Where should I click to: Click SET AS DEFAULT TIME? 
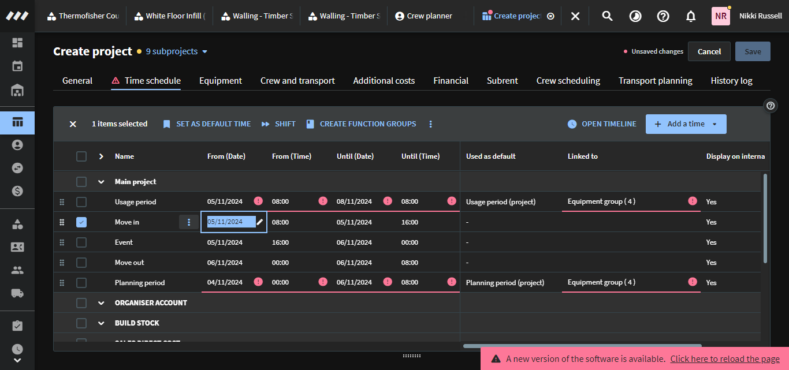pyautogui.click(x=207, y=124)
